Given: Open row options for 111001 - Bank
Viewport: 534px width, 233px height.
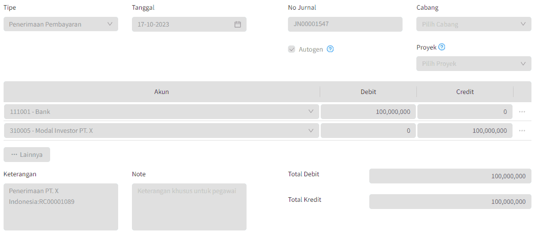Looking at the screenshot, I should (522, 111).
